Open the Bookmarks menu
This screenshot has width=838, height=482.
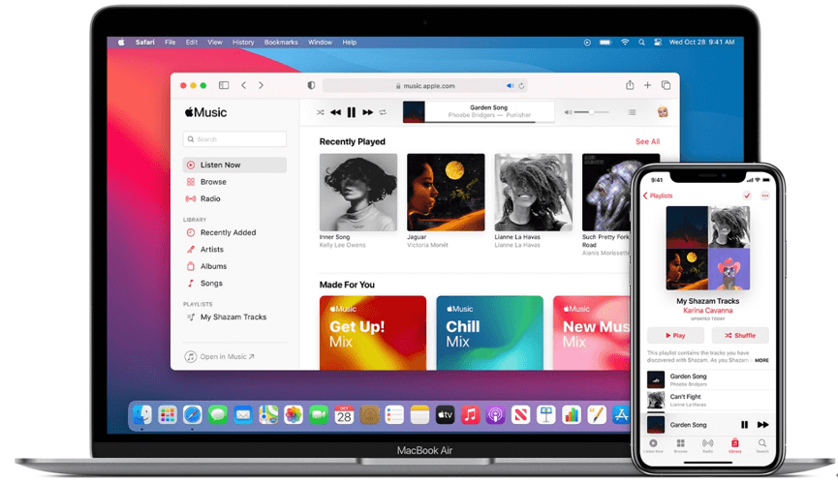click(x=281, y=43)
